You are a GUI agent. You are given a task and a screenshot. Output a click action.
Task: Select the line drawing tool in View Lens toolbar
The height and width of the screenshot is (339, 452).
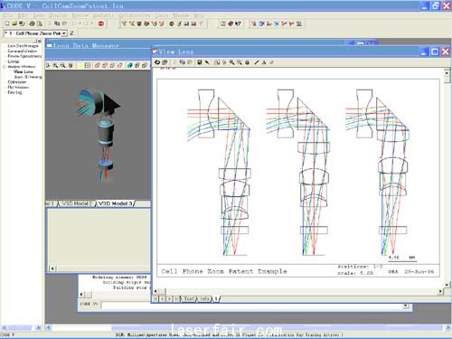257,62
